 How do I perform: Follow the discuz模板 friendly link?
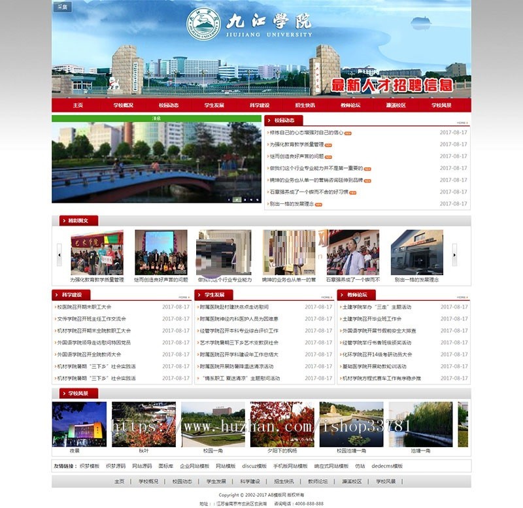(x=254, y=466)
